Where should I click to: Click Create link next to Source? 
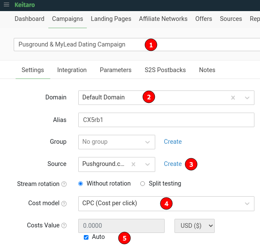click(x=173, y=164)
